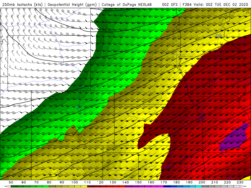Select the 70 value on the color scale
The height and width of the screenshot is (188, 251).
pyautogui.click(x=36, y=182)
